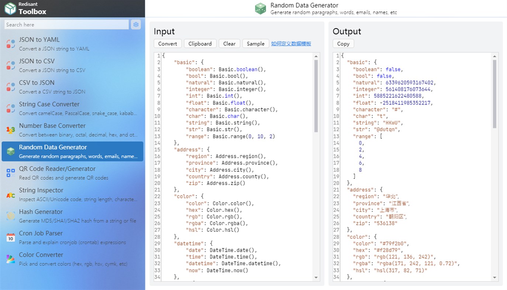The height and width of the screenshot is (290, 507).
Task: Click Output editor scroll up arrow
Action: click(494, 56)
